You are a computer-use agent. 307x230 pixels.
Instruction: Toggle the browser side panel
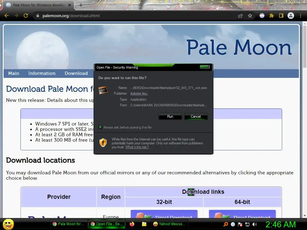tap(281, 16)
